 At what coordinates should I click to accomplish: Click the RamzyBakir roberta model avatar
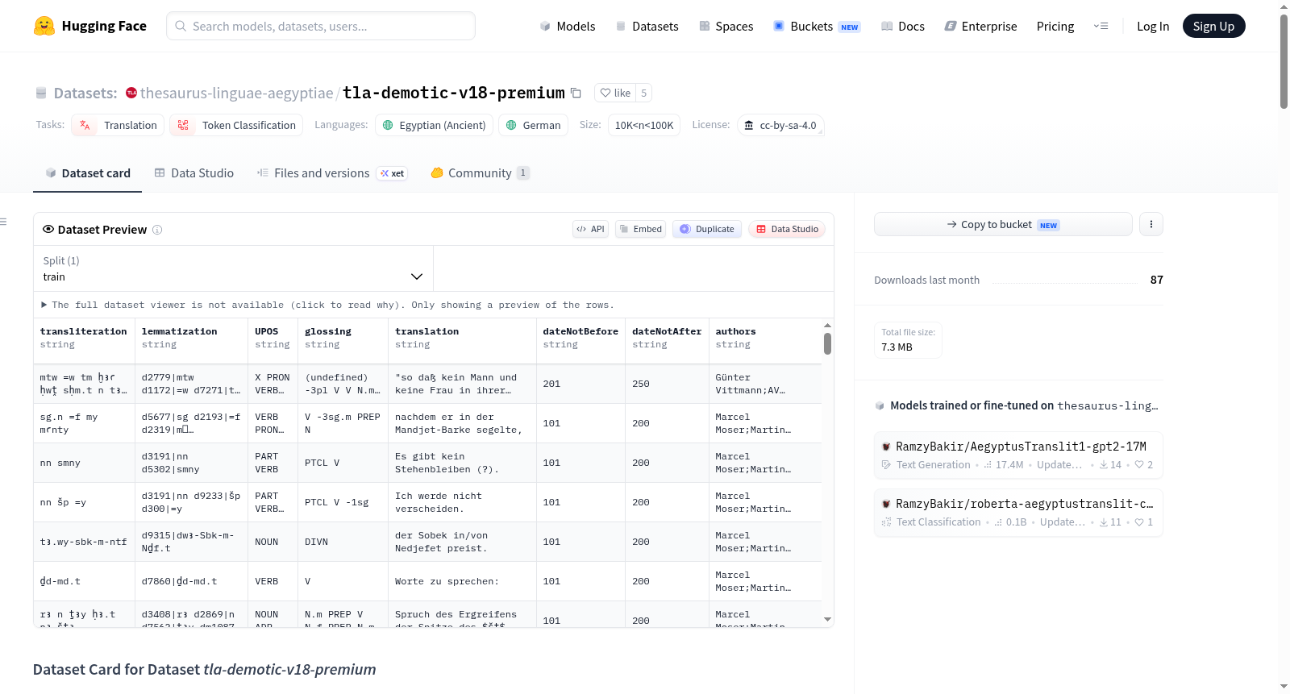[886, 504]
